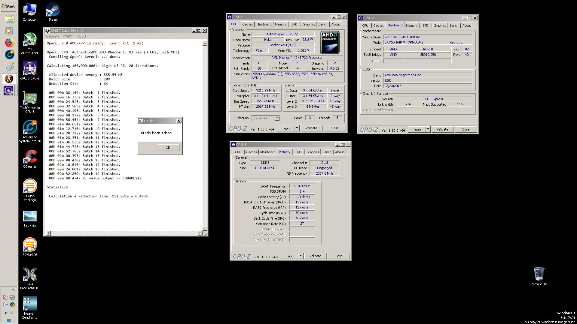Expand Tools arrow in CPU tab window
Screen dimensions: 577x324
click(297, 128)
